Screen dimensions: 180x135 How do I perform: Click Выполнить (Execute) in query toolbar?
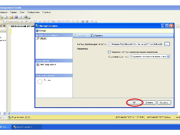13,21
